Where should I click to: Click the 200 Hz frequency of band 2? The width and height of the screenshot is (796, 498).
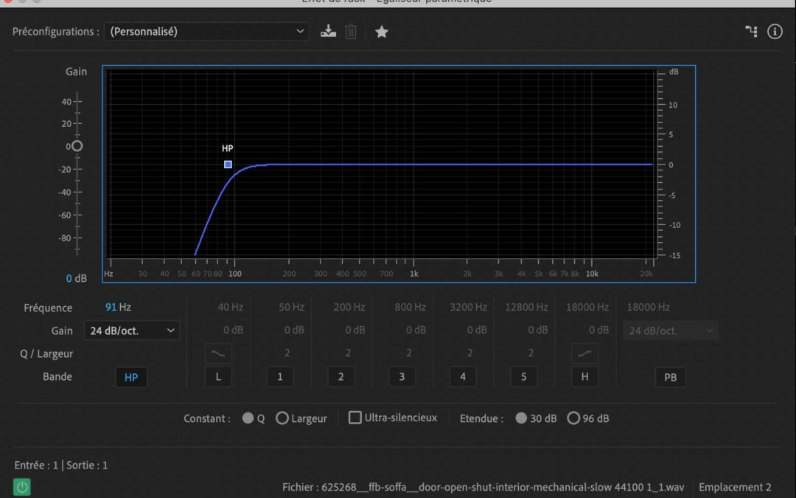(349, 307)
